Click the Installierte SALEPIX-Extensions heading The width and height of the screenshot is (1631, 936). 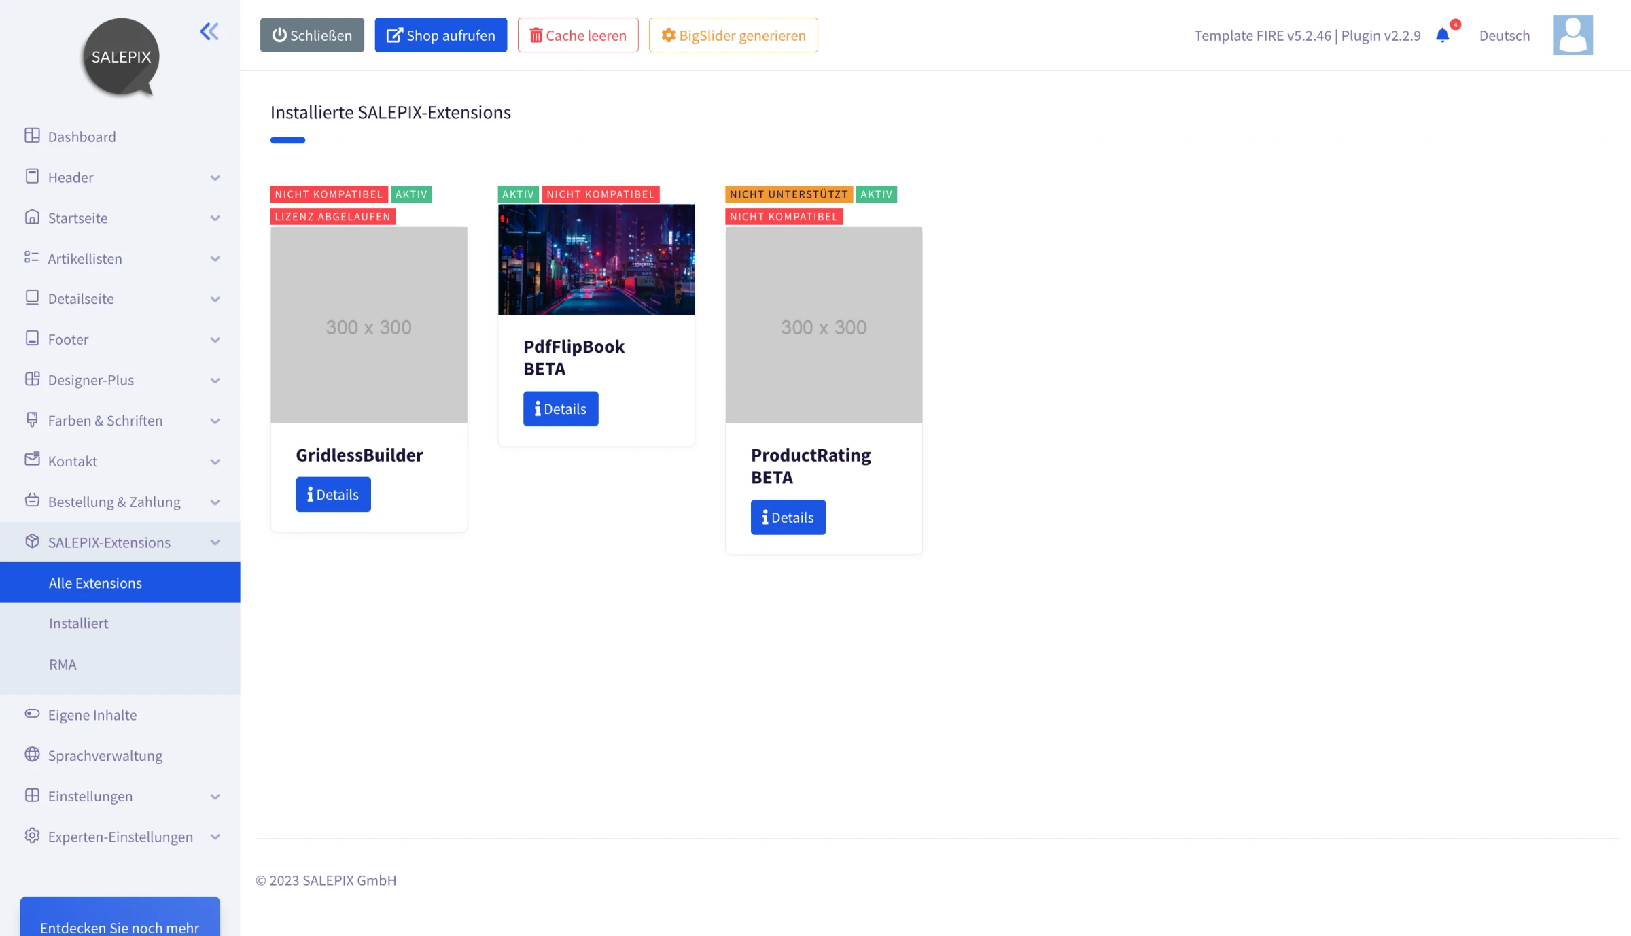point(391,112)
